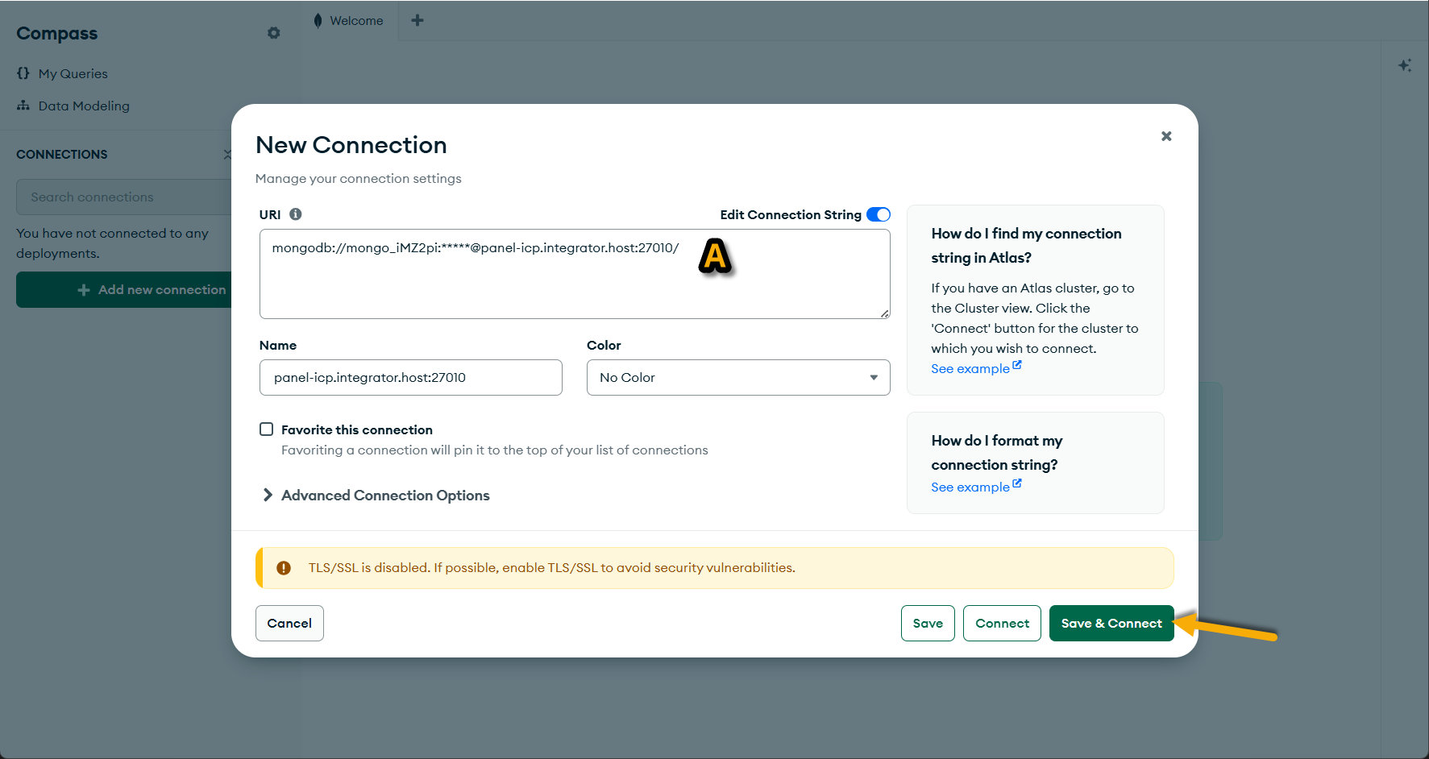Screen dimensions: 1429x759
Task: Switch to the Welcome tab
Action: tap(349, 20)
